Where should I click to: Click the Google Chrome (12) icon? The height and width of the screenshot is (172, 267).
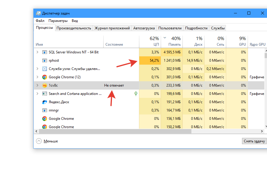[x=45, y=77]
